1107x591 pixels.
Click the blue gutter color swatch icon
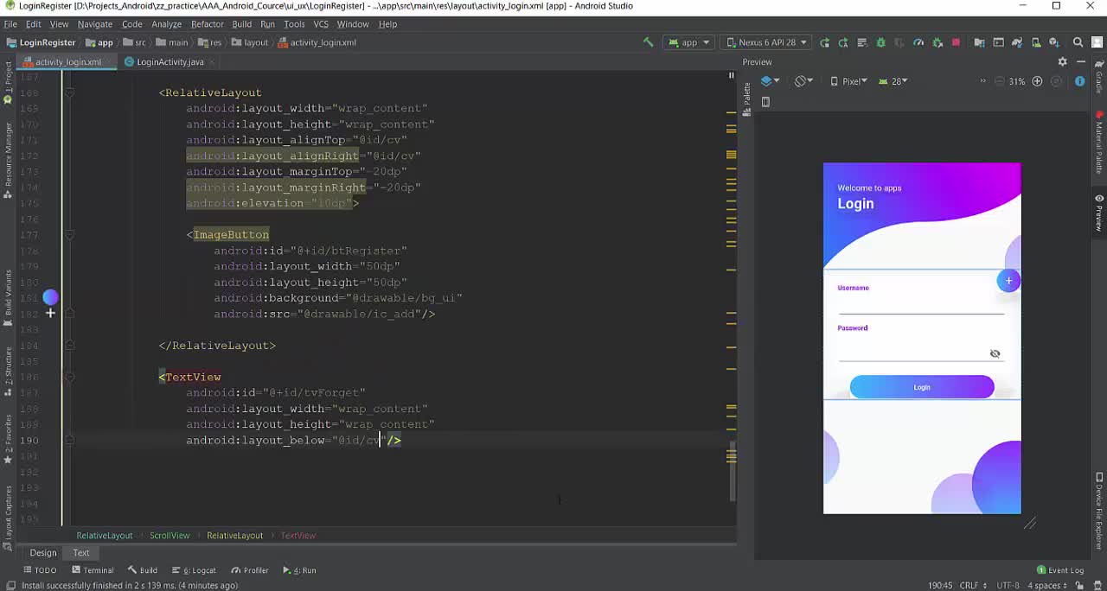point(50,298)
